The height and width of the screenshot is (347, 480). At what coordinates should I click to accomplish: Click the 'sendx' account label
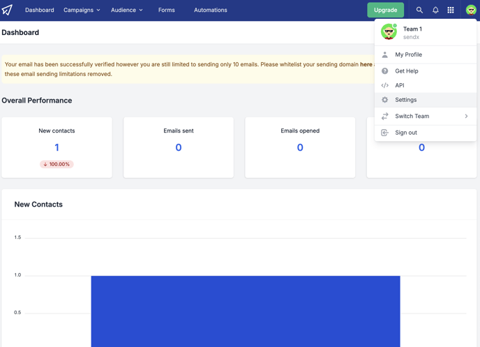pos(411,37)
